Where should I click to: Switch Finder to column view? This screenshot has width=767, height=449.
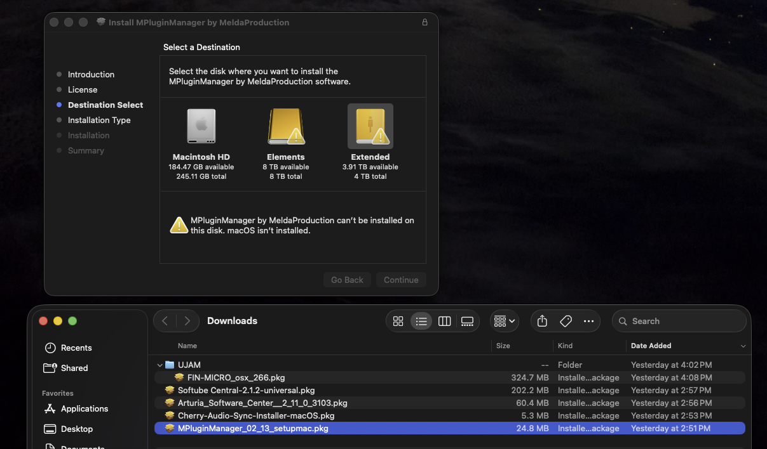click(x=444, y=321)
